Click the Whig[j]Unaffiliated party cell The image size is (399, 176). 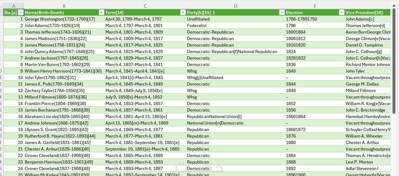pos(235,77)
